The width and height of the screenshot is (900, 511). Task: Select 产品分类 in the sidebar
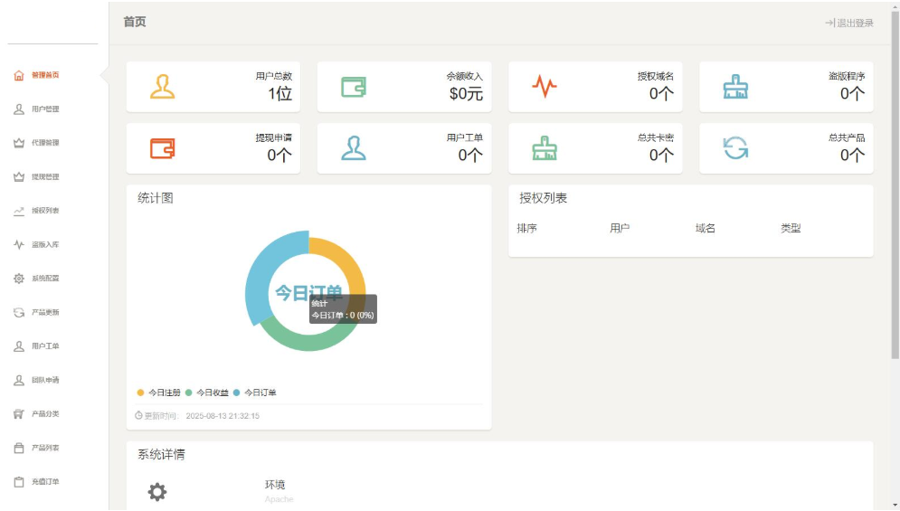pos(45,414)
